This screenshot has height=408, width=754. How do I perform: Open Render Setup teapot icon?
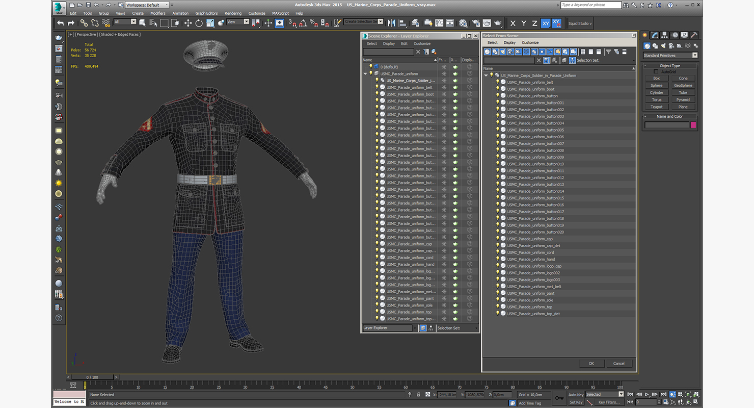pos(475,23)
